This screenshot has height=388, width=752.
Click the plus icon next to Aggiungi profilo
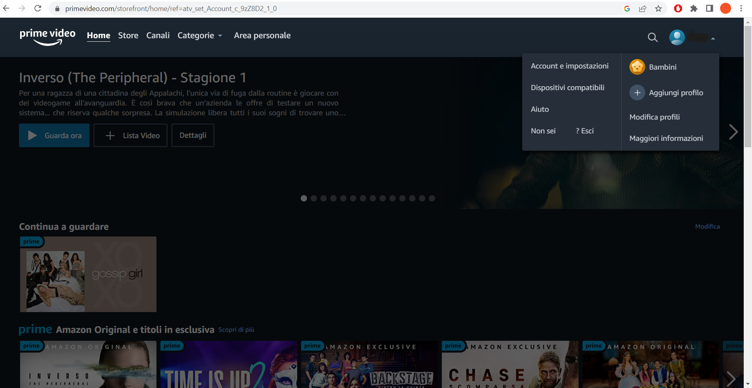[637, 92]
